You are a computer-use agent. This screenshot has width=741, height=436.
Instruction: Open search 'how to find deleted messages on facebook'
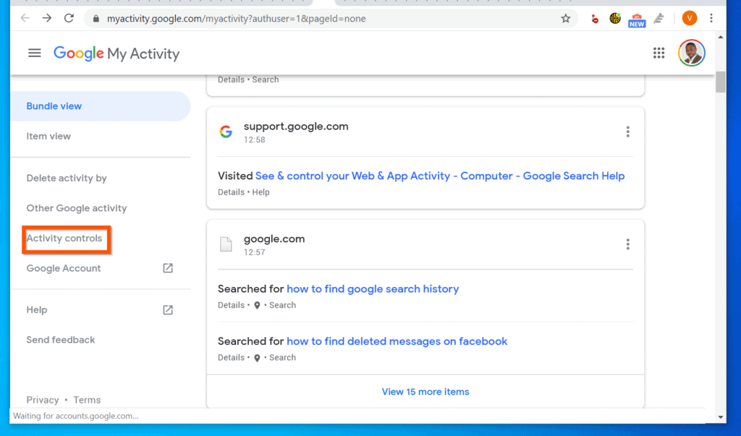[x=397, y=341]
